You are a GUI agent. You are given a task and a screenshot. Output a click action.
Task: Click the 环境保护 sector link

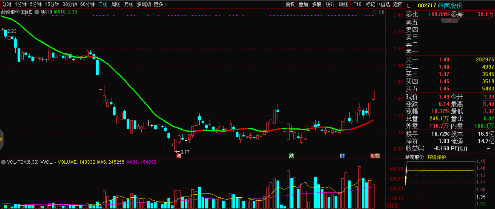click(x=436, y=157)
